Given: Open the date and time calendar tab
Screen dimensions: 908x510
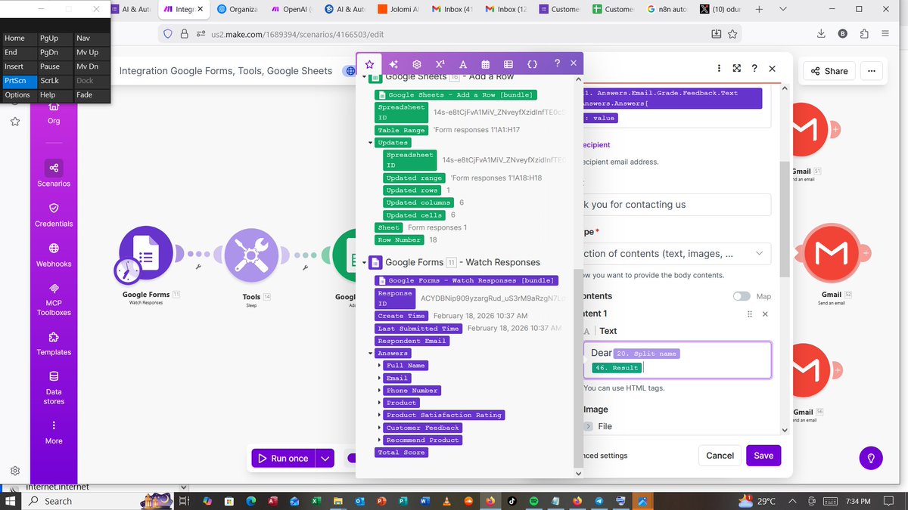Looking at the screenshot, I should (x=486, y=64).
